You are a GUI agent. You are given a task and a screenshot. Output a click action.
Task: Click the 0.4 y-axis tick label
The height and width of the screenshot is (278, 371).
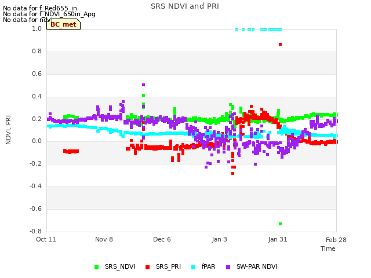(37, 96)
